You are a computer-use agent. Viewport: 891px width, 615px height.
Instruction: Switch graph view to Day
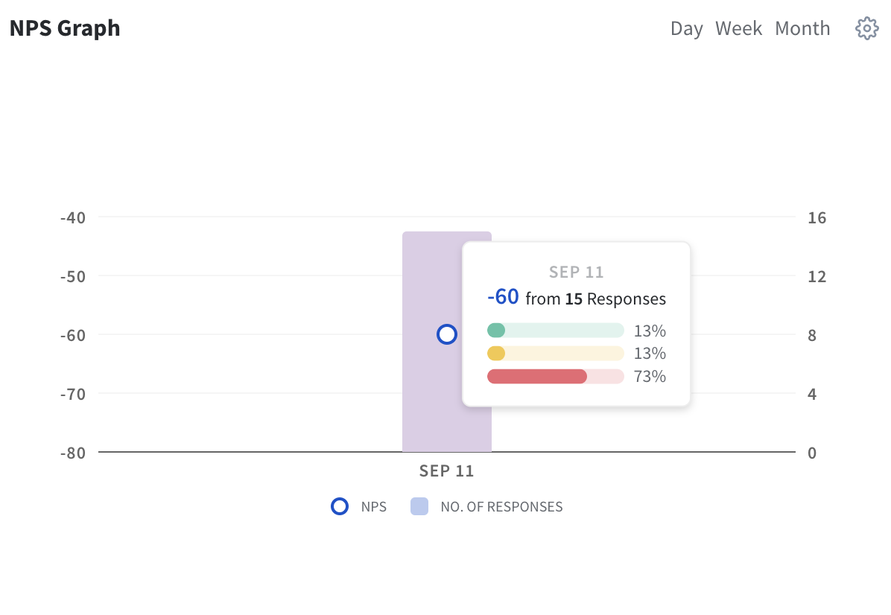(x=686, y=29)
